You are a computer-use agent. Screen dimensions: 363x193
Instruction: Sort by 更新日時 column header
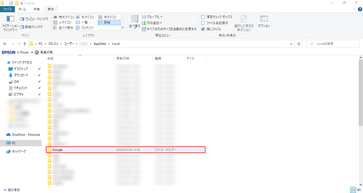coord(134,58)
